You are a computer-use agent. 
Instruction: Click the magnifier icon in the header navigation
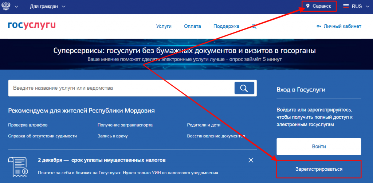point(254,26)
